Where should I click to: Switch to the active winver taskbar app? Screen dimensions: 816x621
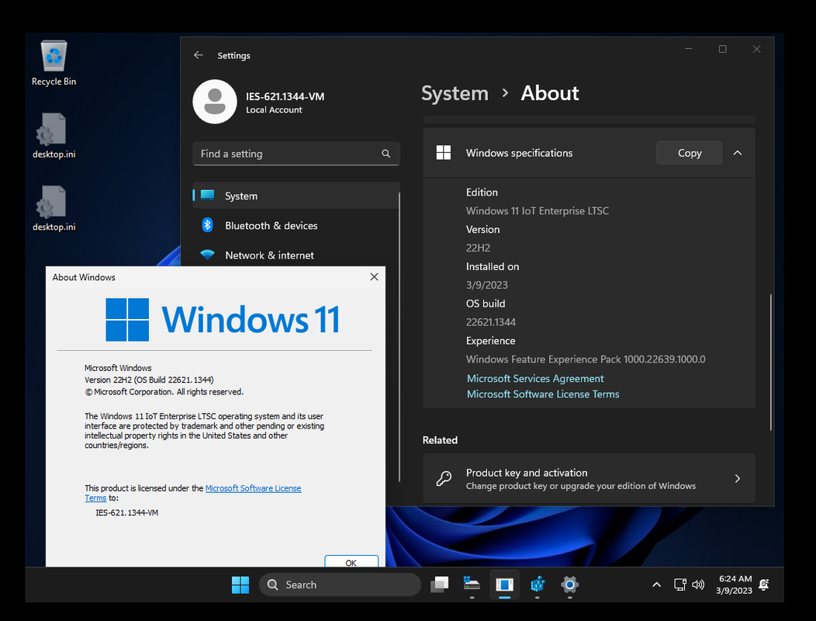pyautogui.click(x=504, y=585)
